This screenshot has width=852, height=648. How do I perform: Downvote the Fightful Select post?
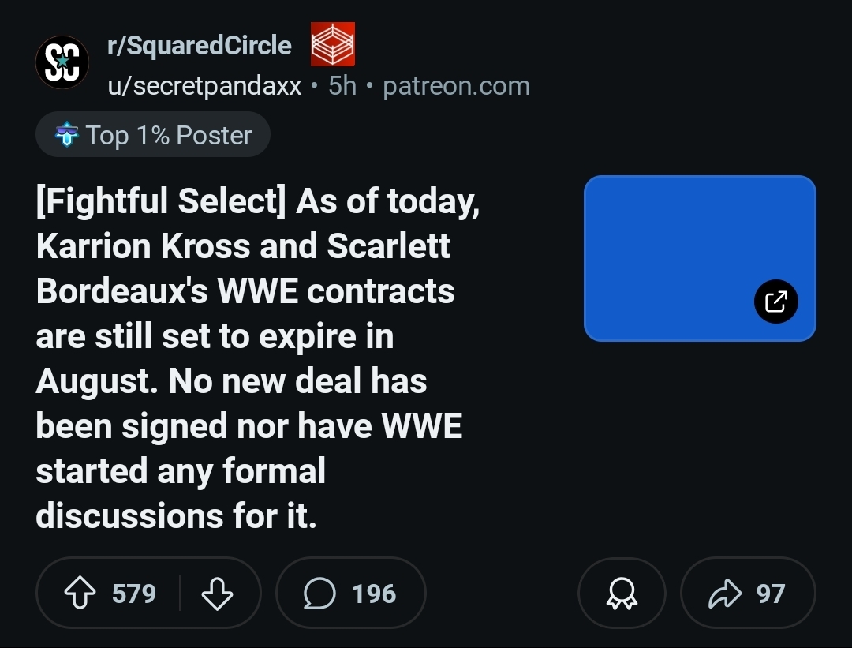click(217, 594)
